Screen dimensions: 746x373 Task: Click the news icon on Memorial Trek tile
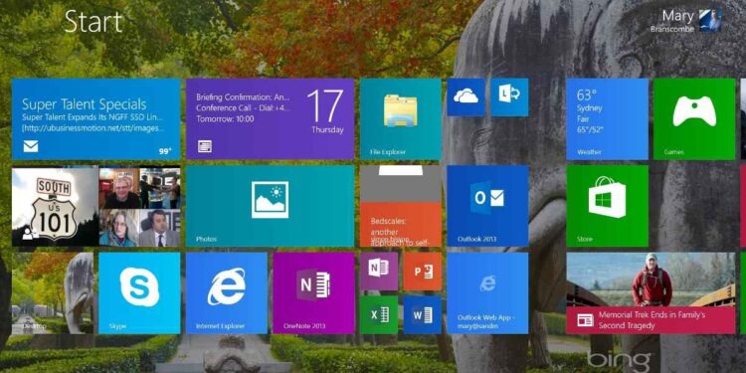tap(585, 319)
